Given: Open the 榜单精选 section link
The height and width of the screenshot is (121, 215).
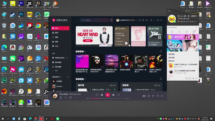Looking at the screenshot, I should coord(80,79).
